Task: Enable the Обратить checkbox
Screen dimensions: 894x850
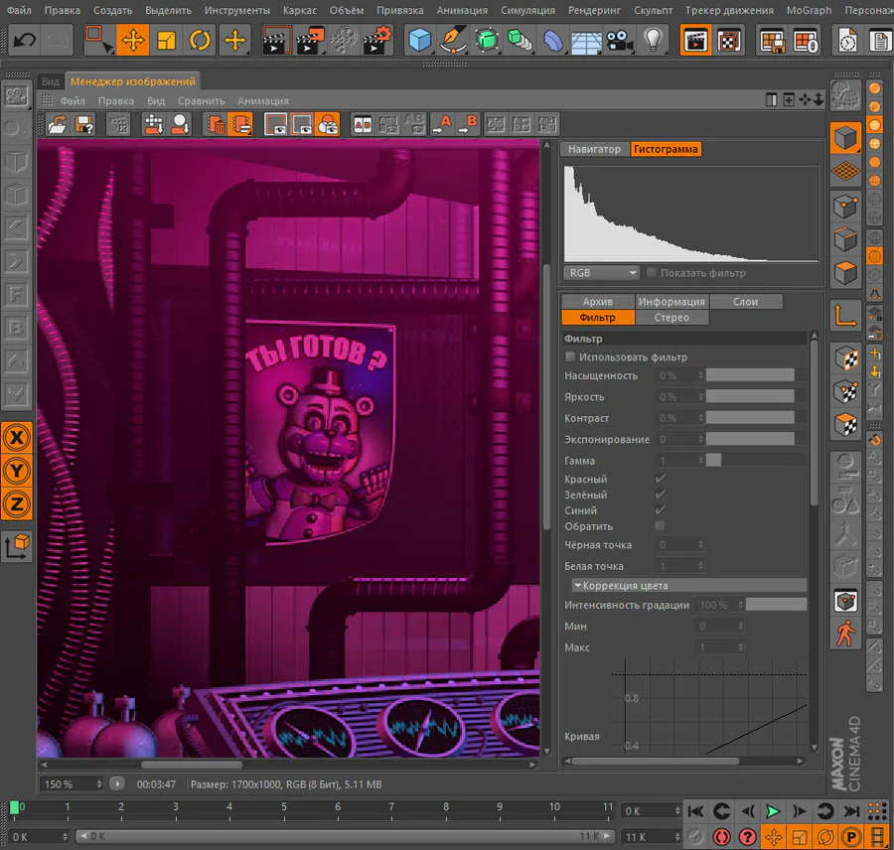Action: (x=661, y=525)
